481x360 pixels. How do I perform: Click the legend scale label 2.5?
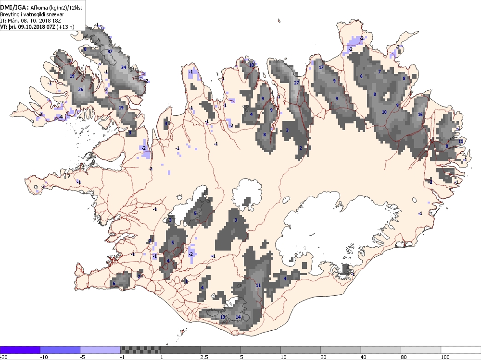coord(203,357)
